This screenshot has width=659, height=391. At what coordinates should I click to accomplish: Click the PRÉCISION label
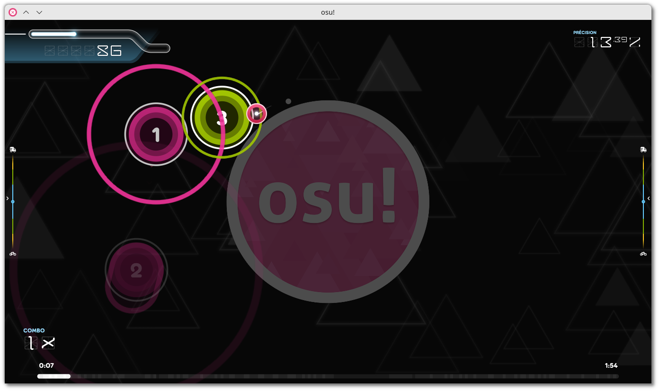[585, 33]
